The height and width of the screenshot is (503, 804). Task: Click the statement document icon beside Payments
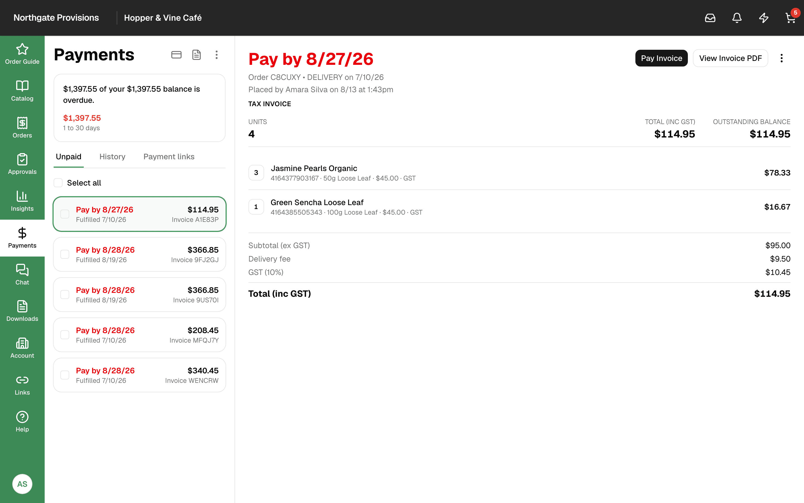(197, 55)
